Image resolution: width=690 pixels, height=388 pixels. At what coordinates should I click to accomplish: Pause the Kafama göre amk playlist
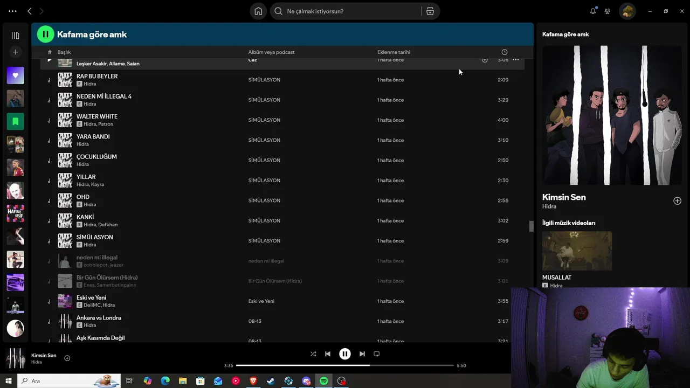[45, 34]
